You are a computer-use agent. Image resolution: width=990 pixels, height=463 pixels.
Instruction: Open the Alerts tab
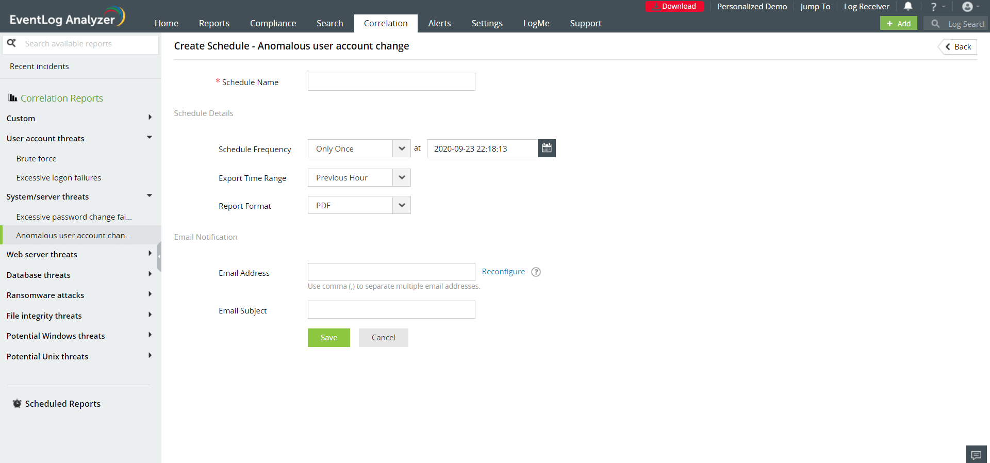[439, 23]
